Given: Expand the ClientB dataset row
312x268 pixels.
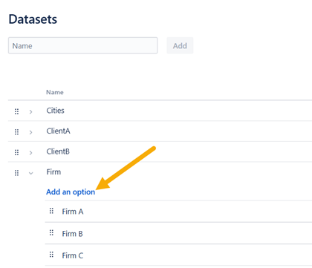Looking at the screenshot, I should coord(30,153).
